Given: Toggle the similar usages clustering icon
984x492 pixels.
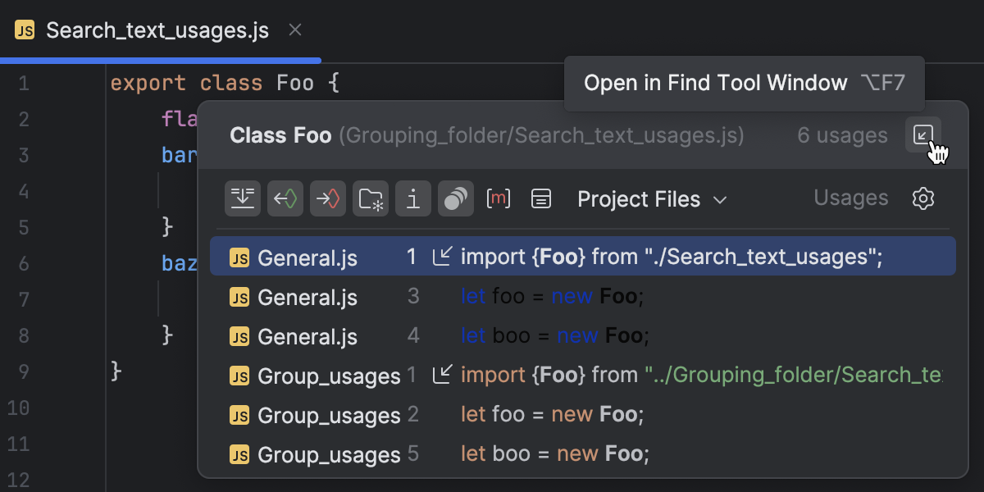Looking at the screenshot, I should (x=456, y=198).
